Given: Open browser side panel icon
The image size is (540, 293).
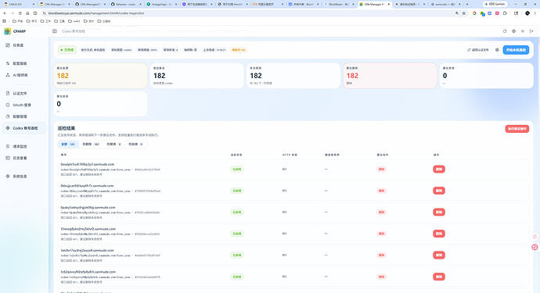Looking at the screenshot, I should (x=516, y=13).
